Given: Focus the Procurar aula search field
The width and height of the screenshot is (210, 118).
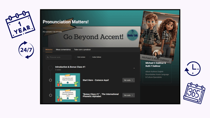Looking at the screenshot, I should 59,57.
